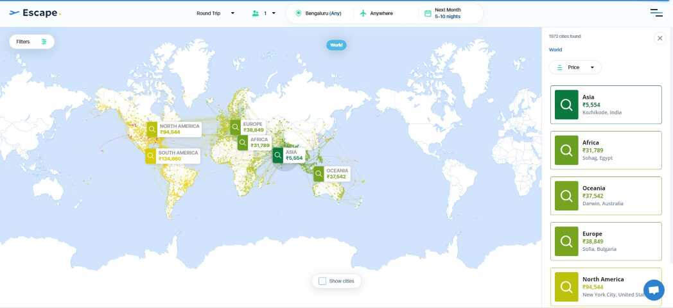Expand the Price sort dropdown
Viewport: 673px width, 308px height.
click(575, 67)
